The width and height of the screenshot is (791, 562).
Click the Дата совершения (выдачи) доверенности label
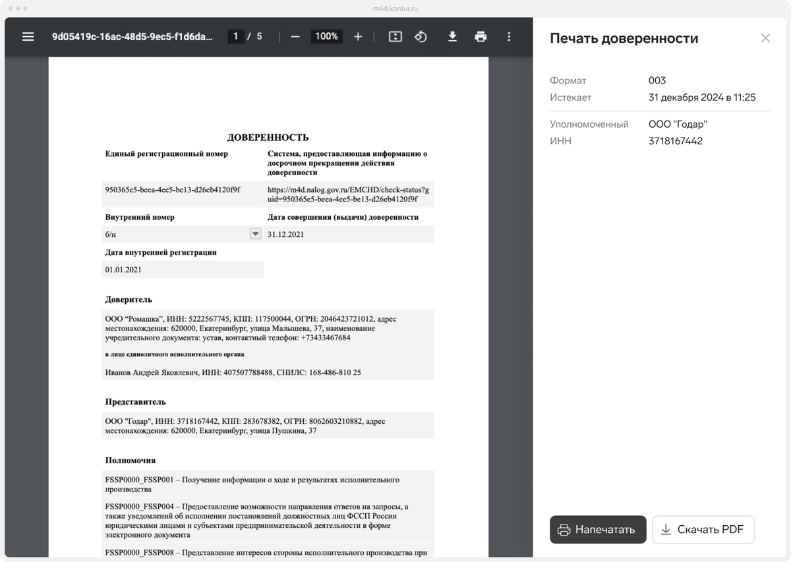(343, 217)
